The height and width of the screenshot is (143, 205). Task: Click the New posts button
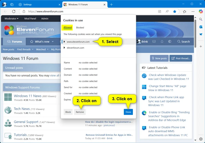[x=159, y=58]
